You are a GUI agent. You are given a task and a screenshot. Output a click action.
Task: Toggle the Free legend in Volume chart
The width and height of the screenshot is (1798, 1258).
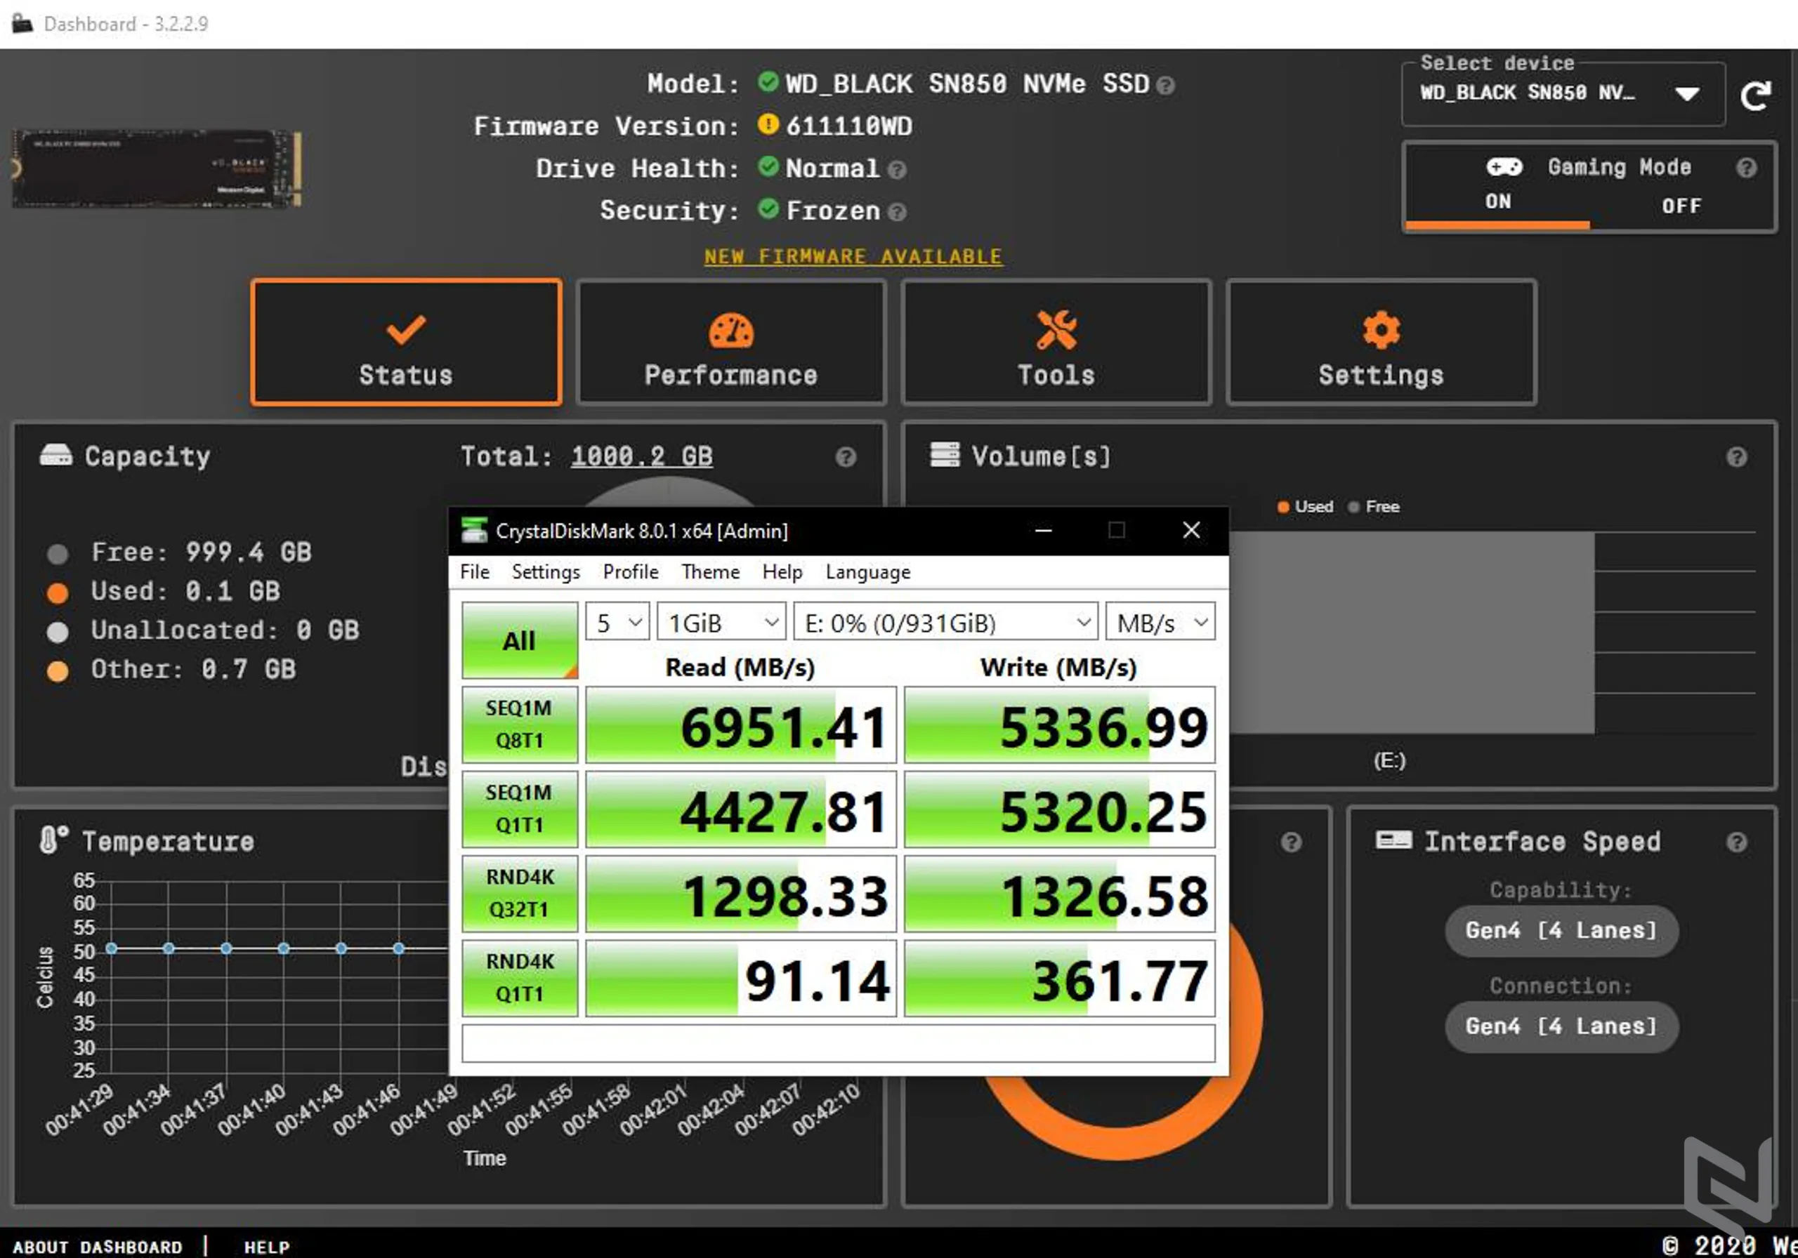[x=1374, y=508]
